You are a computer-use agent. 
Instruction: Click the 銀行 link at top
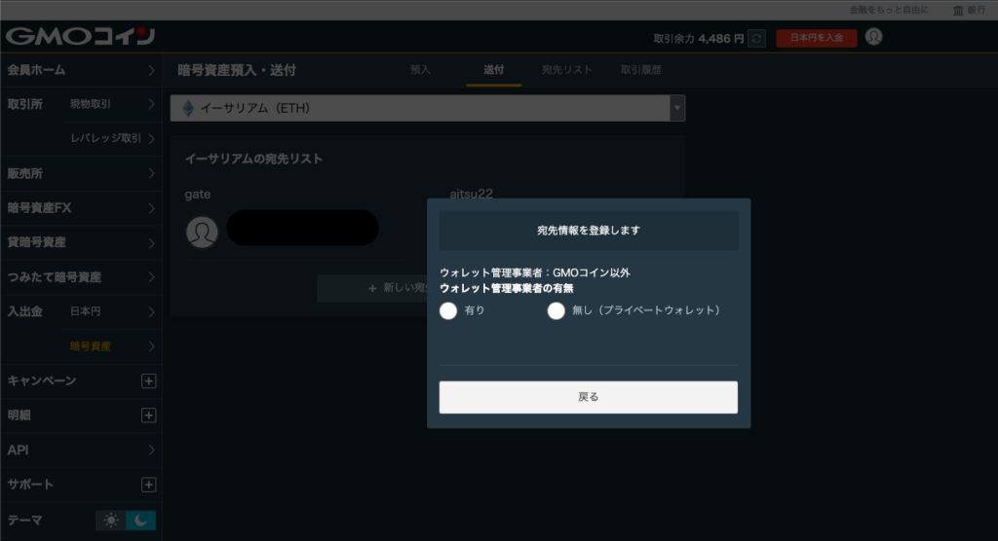point(970,10)
